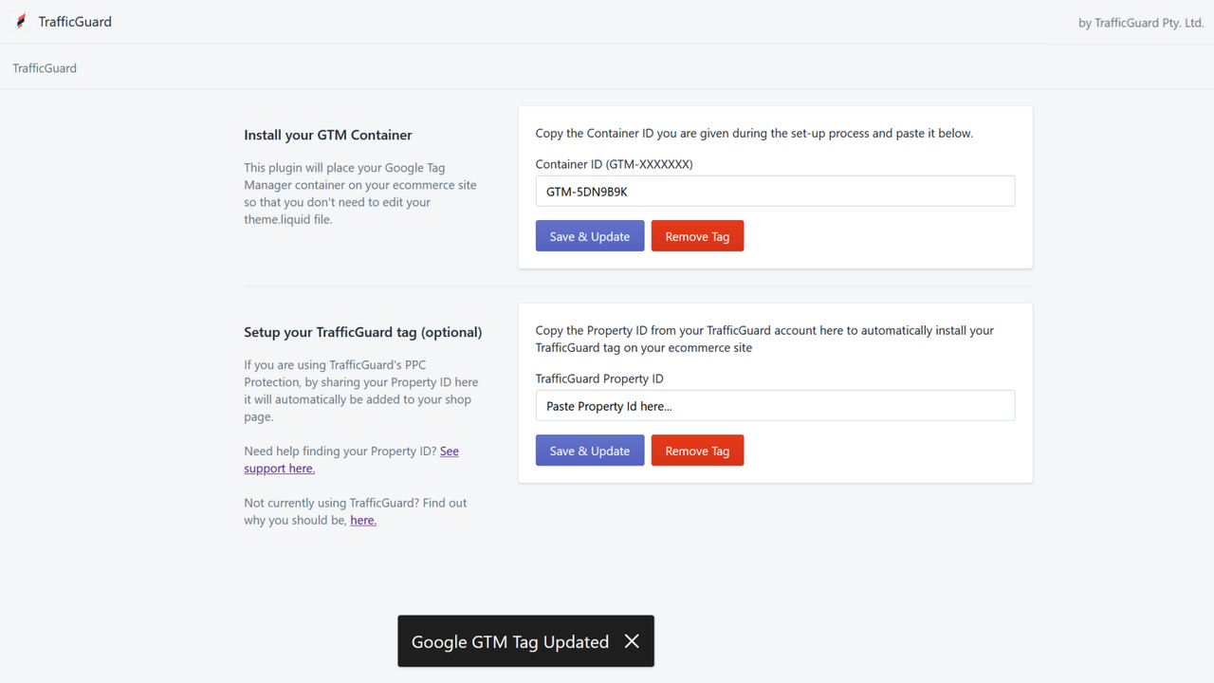This screenshot has width=1214, height=683.
Task: Click the Setup your TrafficGuard tag heading
Action: coord(363,332)
